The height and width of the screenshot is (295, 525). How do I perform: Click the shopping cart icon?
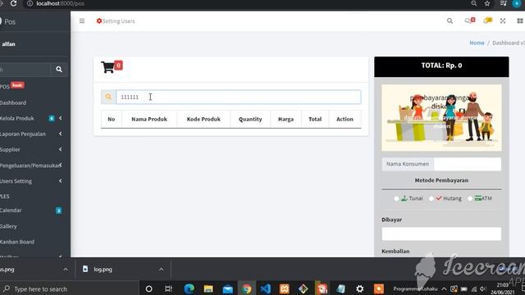click(x=108, y=67)
